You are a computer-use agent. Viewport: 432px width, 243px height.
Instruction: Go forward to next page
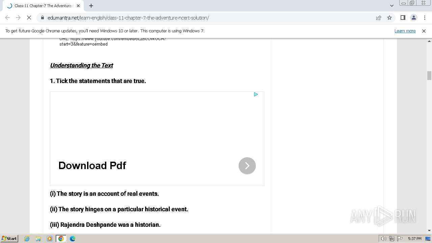click(x=18, y=18)
